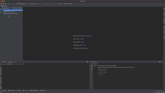
Task: Click the Rollback undo arrow icon
Action: coord(61,4)
